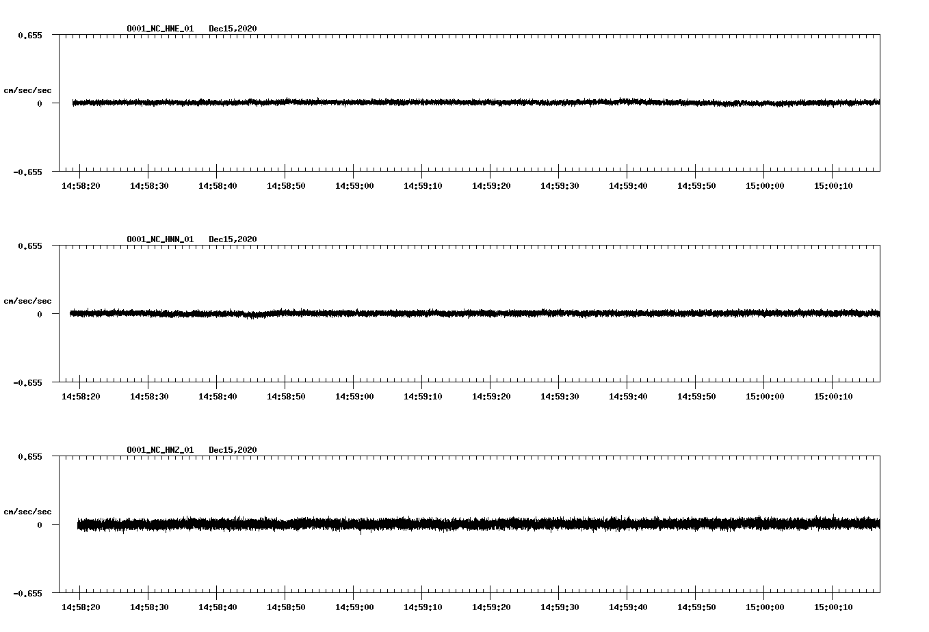
Task: Select the Dec15,2020 date on the middle plot
Action: 233,239
